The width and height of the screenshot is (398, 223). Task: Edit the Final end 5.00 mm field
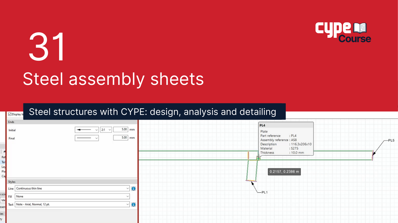point(121,138)
